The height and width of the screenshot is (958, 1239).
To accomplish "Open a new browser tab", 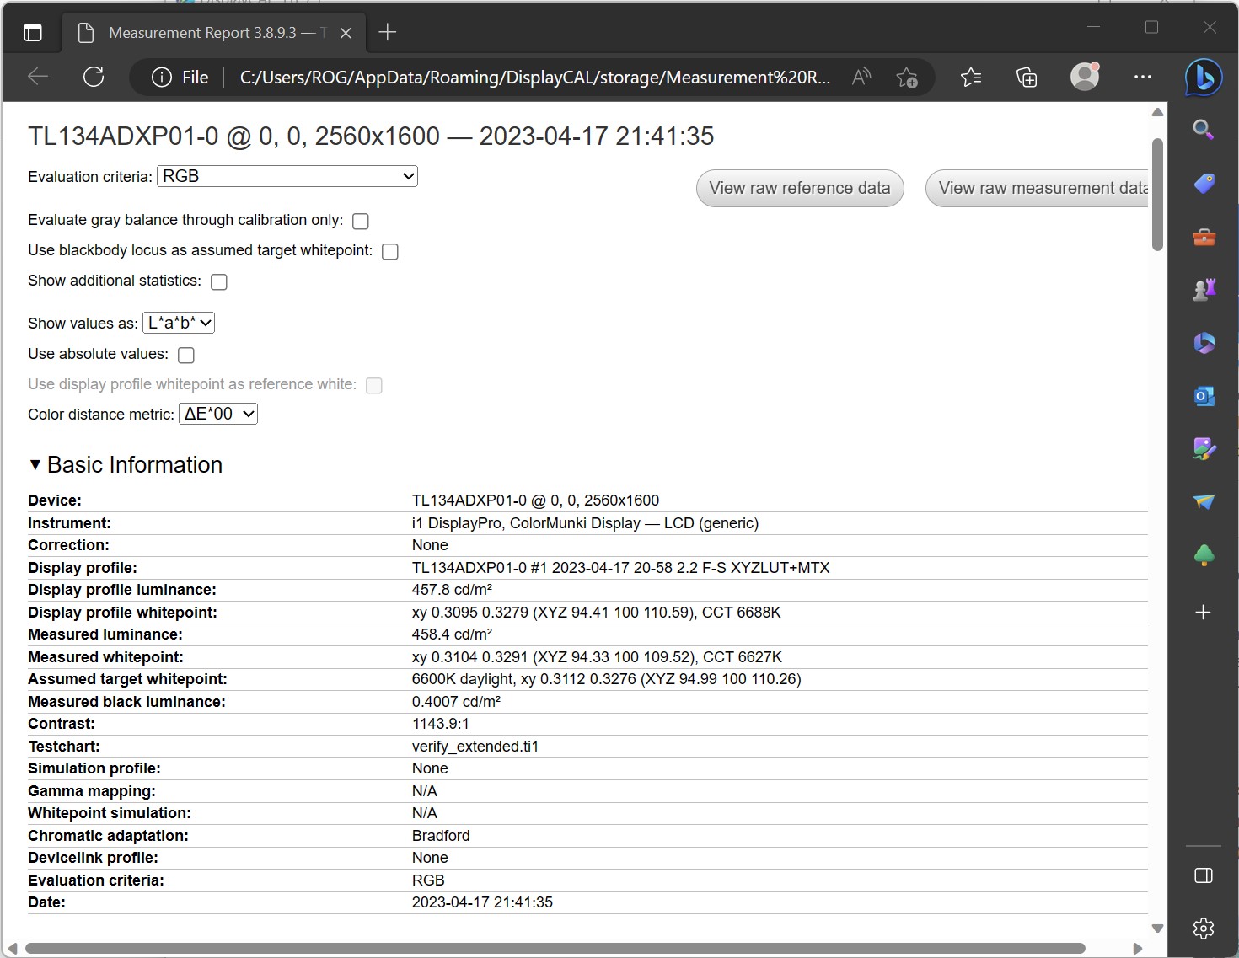I will [x=388, y=33].
